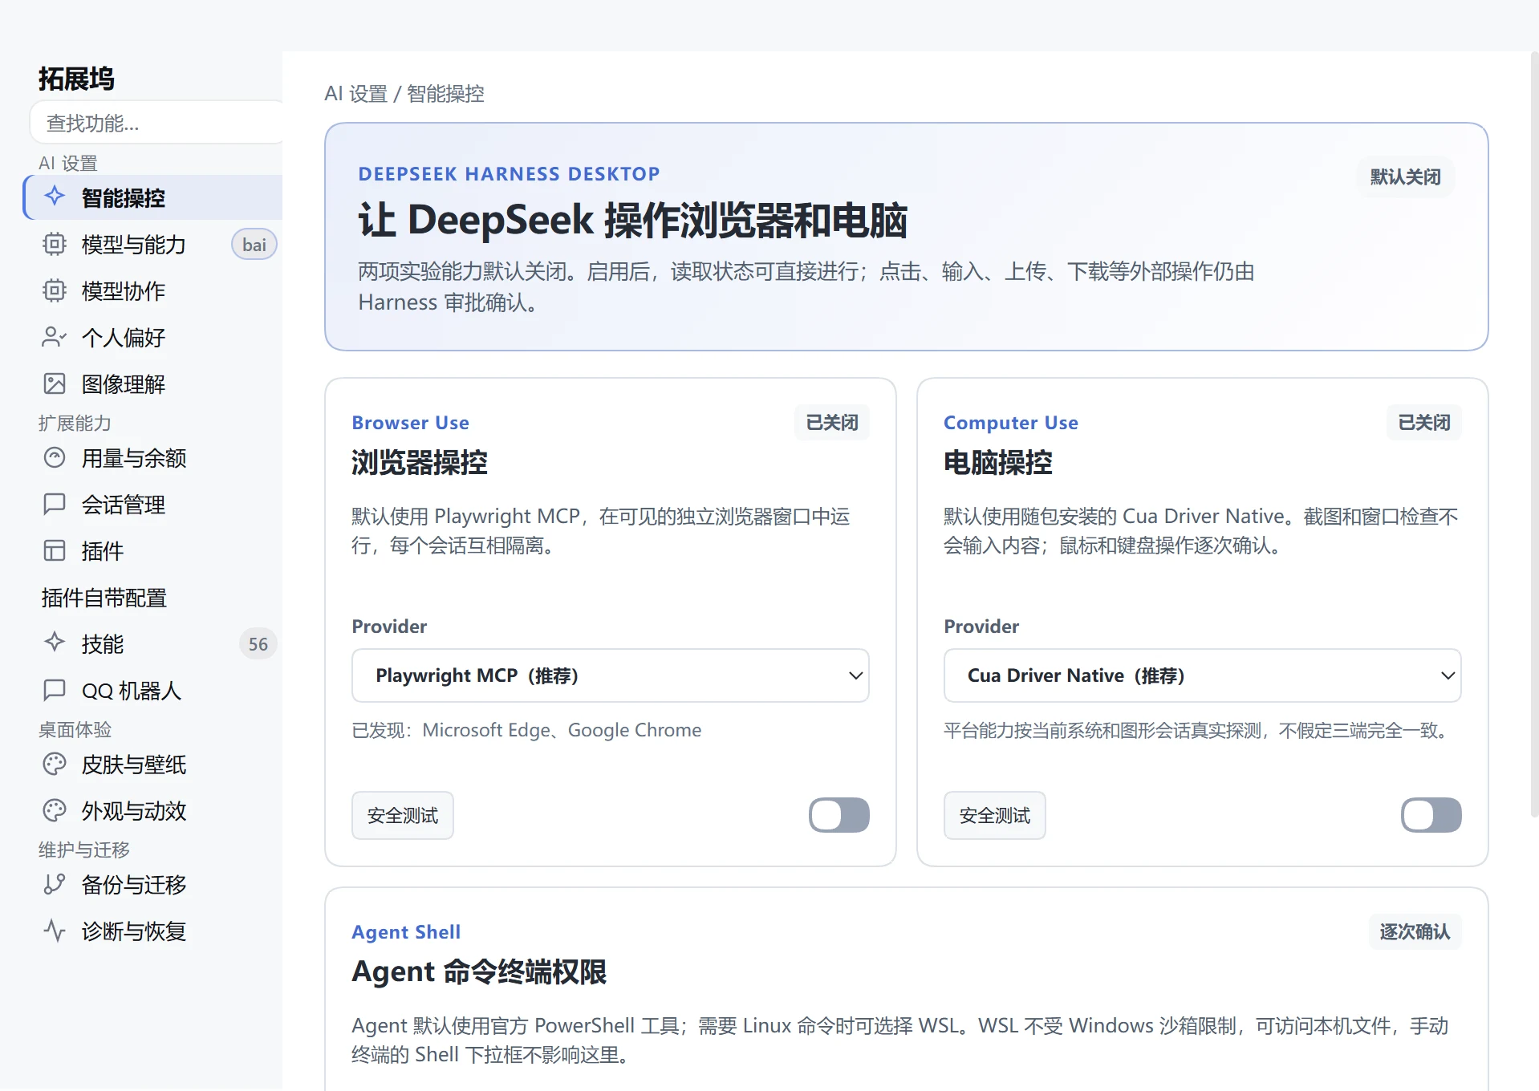The image size is (1539, 1091).
Task: Click the pulse icon beside 诊断与恢复
Action: tap(55, 931)
